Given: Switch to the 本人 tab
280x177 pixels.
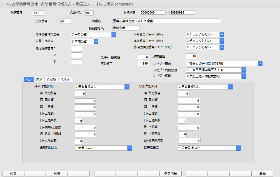Looking at the screenshot, I should click(x=29, y=79).
